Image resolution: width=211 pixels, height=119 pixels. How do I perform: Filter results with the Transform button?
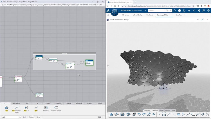[x=32, y=117]
